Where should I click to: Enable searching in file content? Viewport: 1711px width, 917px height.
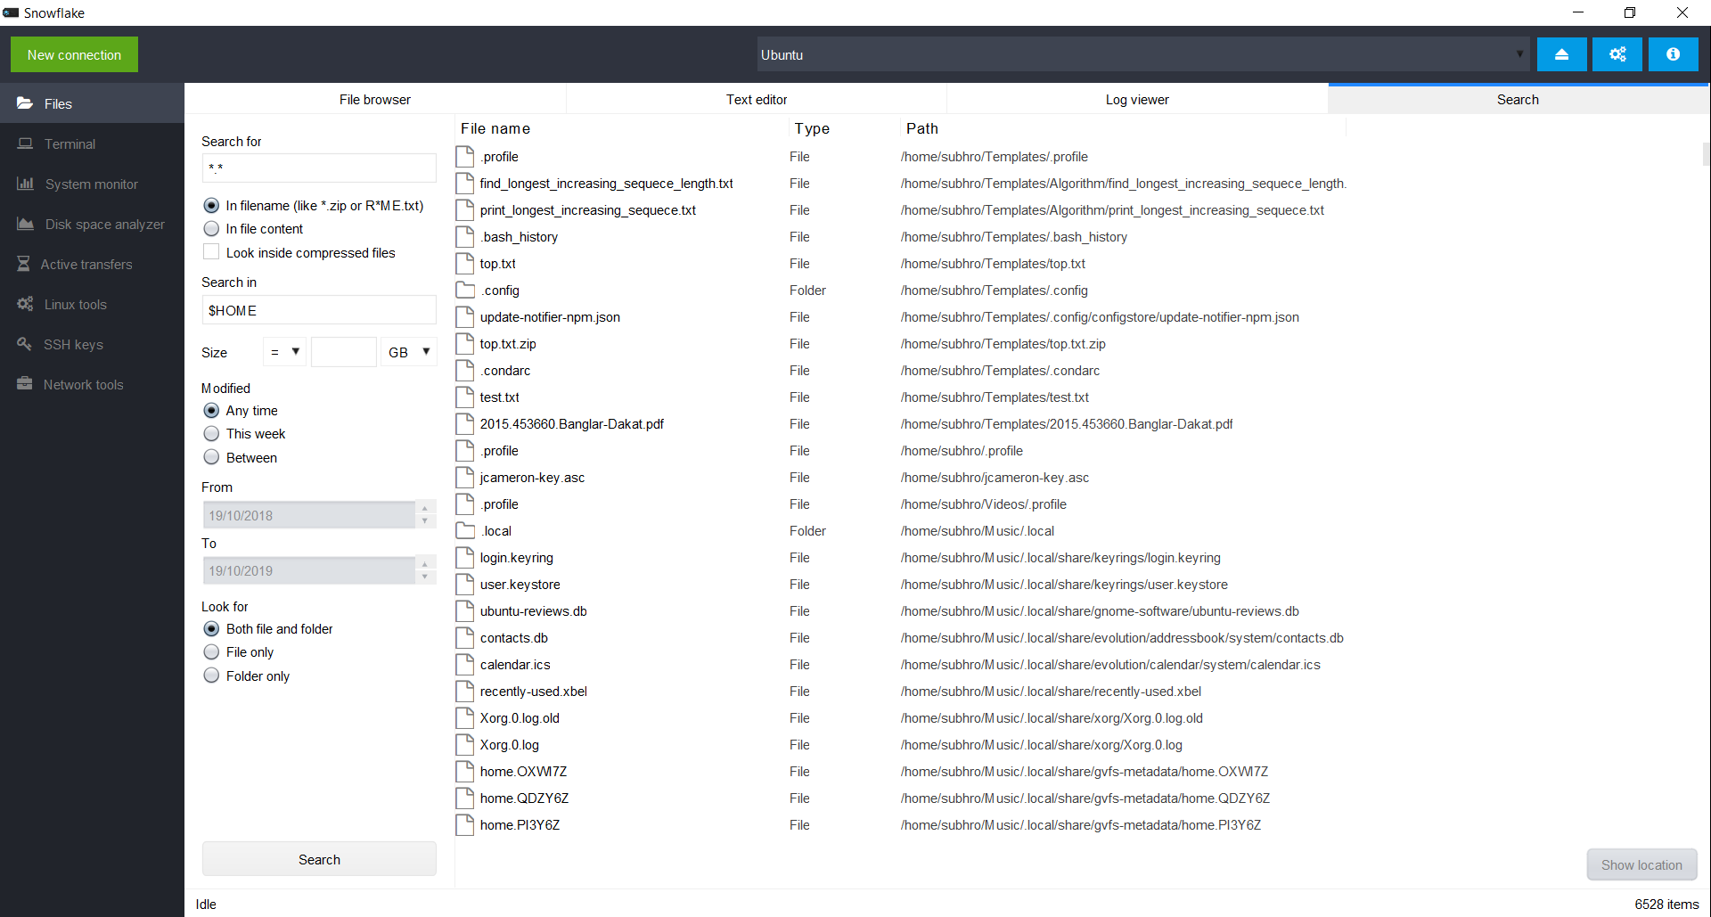pos(211,228)
